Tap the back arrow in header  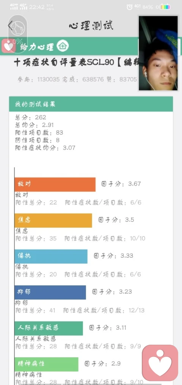coord(10,26)
